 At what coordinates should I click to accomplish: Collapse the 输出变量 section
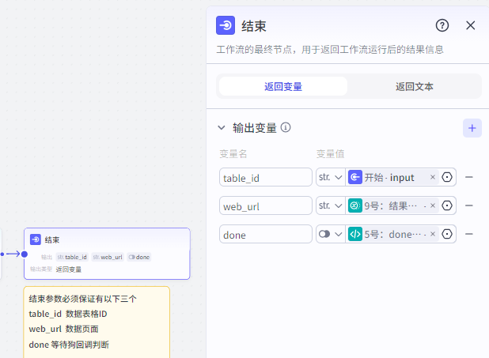pos(222,127)
